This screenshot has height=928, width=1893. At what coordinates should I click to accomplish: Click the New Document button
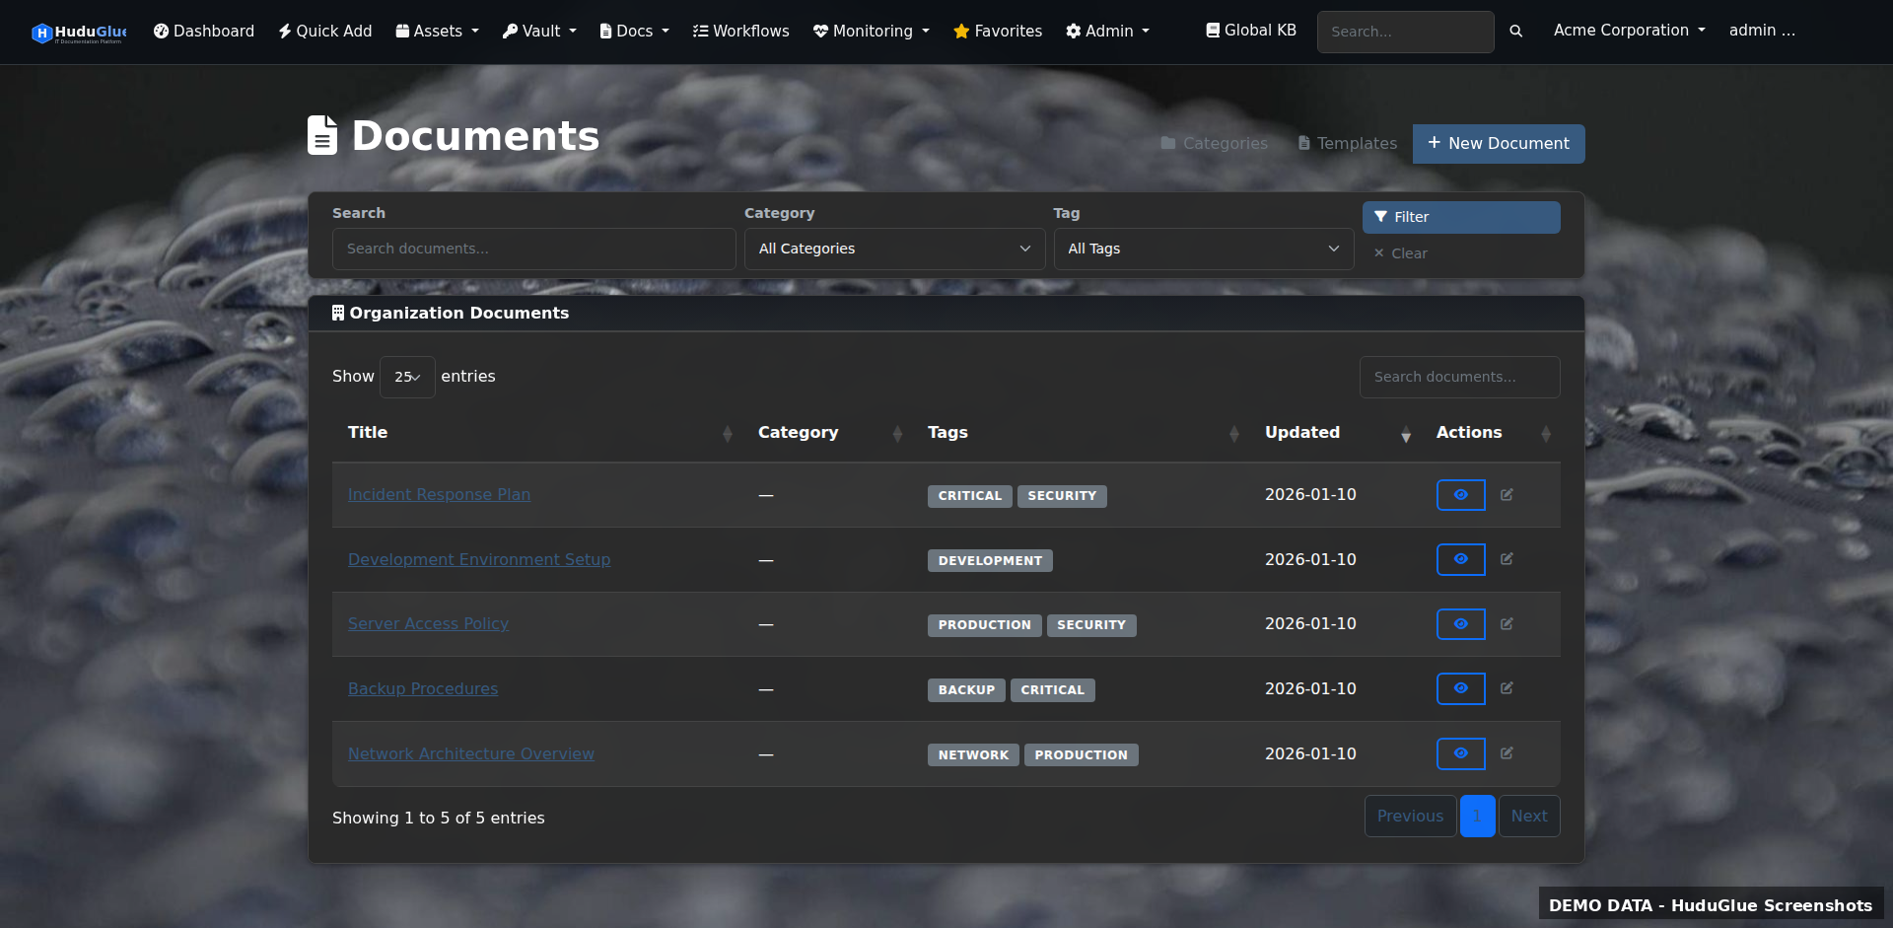pos(1498,144)
